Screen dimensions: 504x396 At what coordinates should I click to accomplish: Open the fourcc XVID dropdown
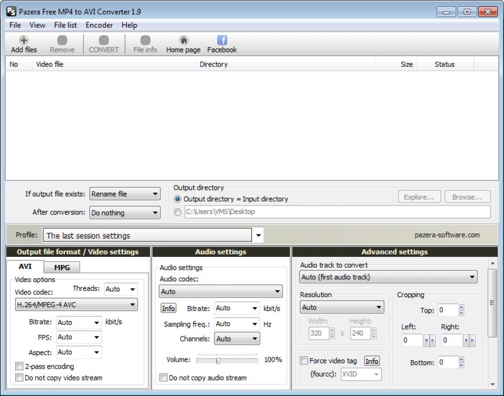(361, 374)
